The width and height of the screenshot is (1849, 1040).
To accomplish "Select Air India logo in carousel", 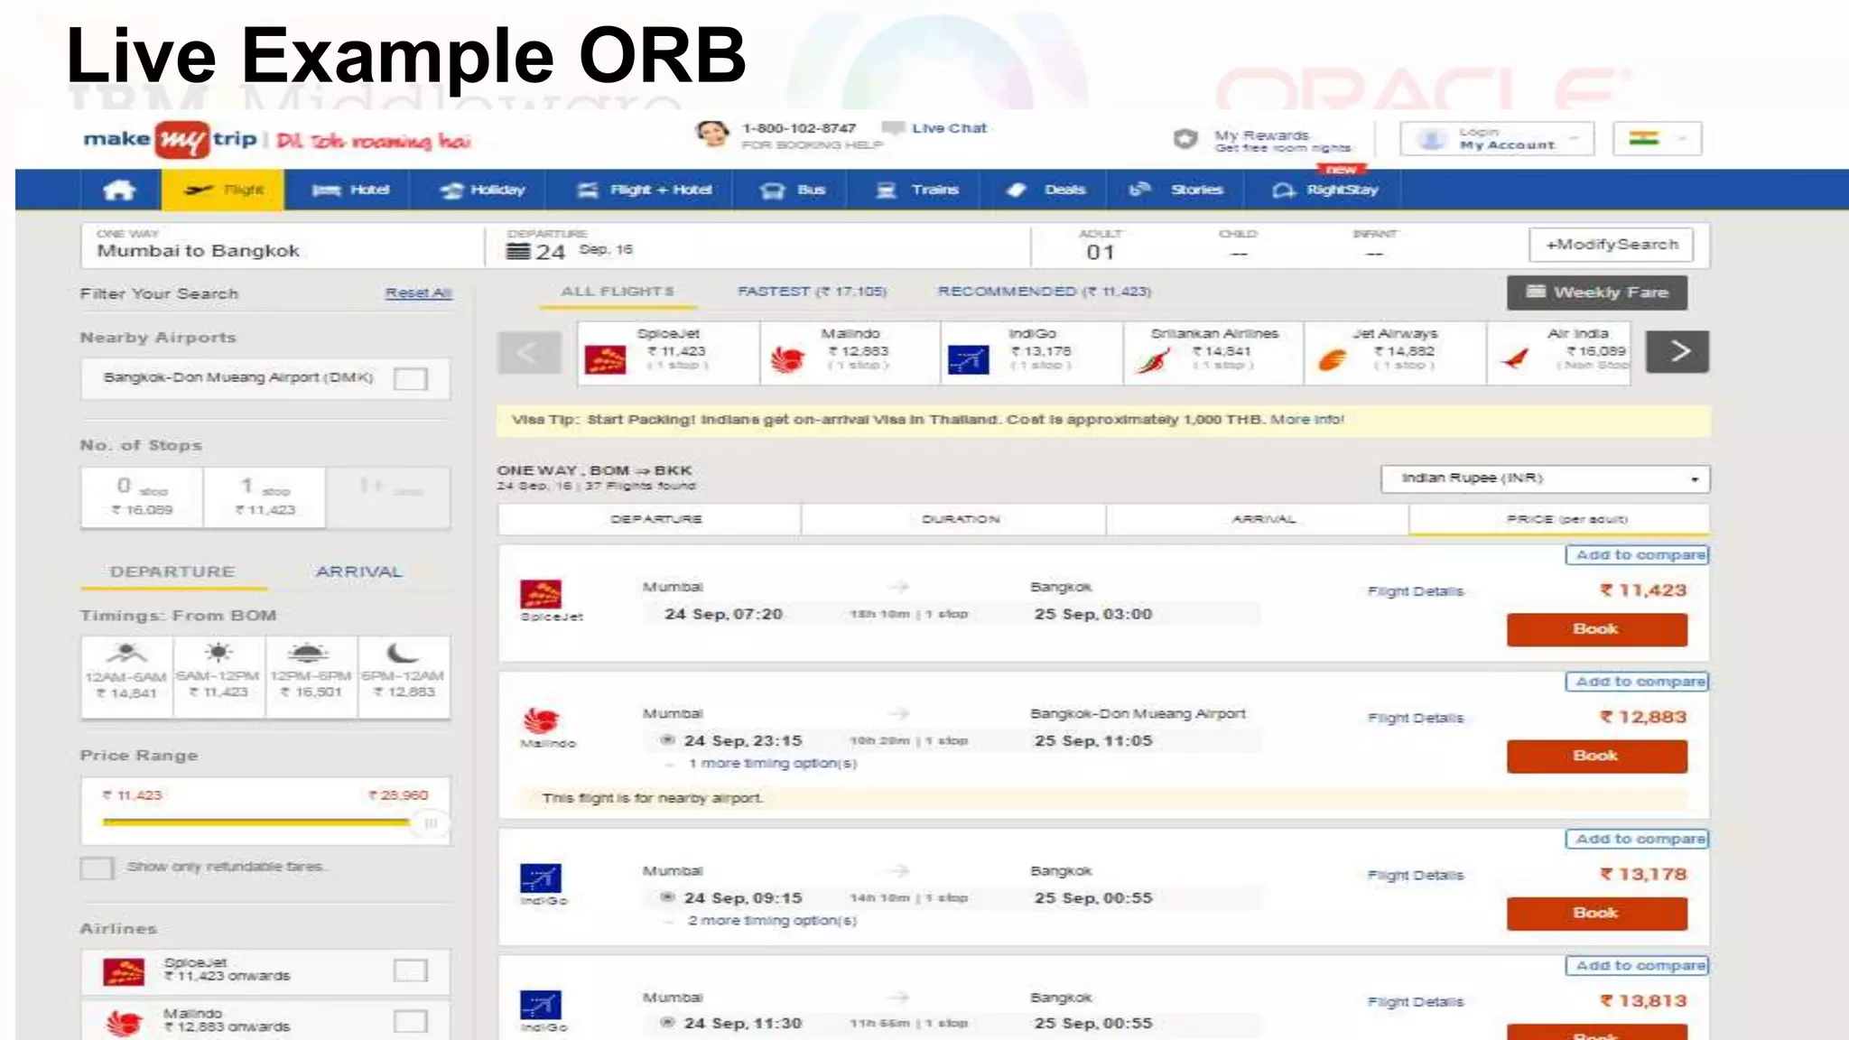I will tap(1517, 358).
